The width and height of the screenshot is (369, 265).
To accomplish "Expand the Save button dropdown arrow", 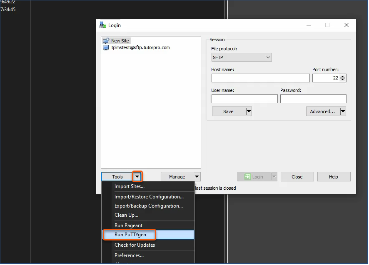I will coord(249,111).
